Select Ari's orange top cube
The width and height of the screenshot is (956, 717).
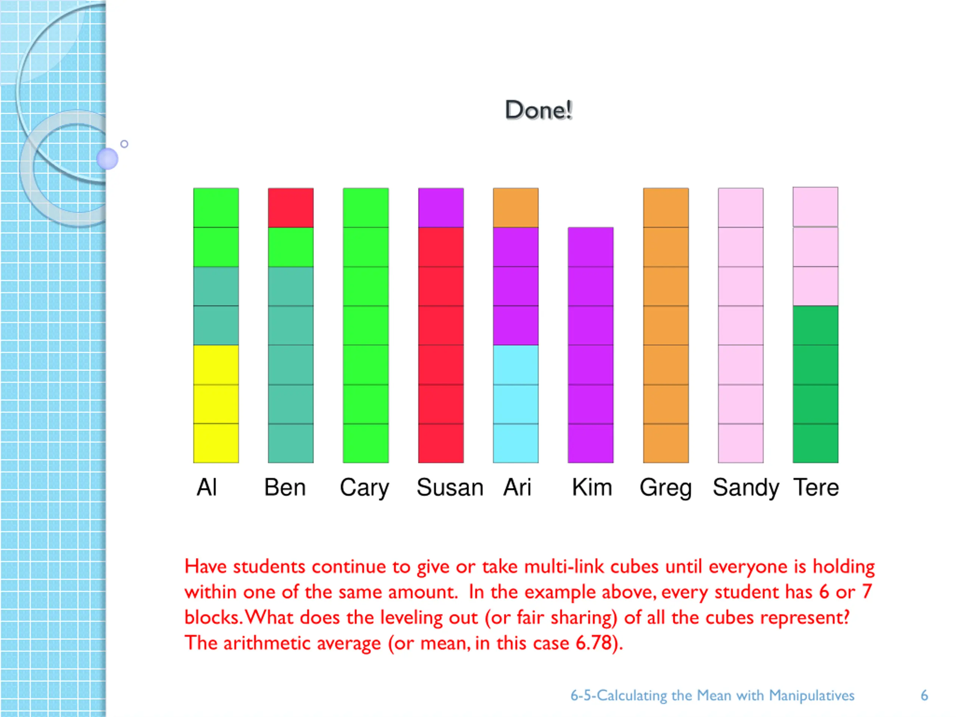tap(516, 208)
